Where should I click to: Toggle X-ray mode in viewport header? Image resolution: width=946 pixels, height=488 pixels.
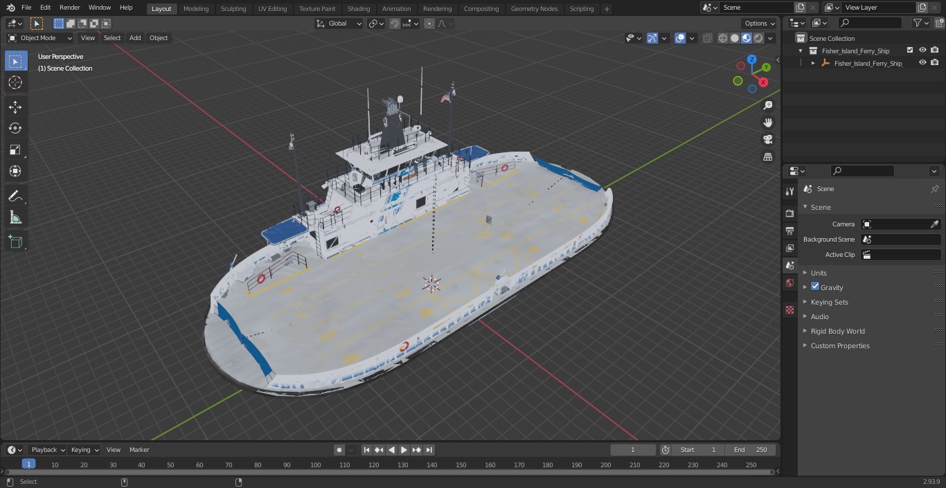point(707,38)
